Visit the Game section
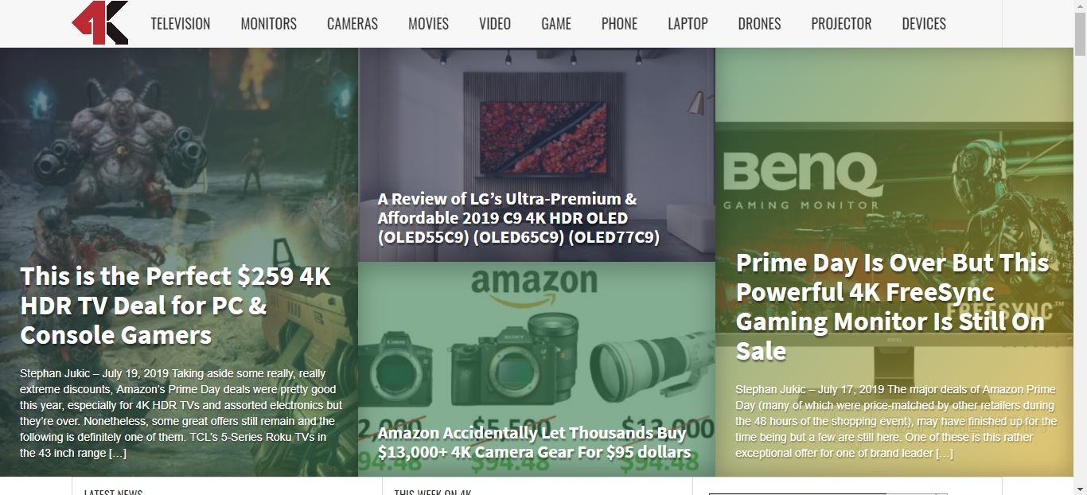 (x=556, y=24)
